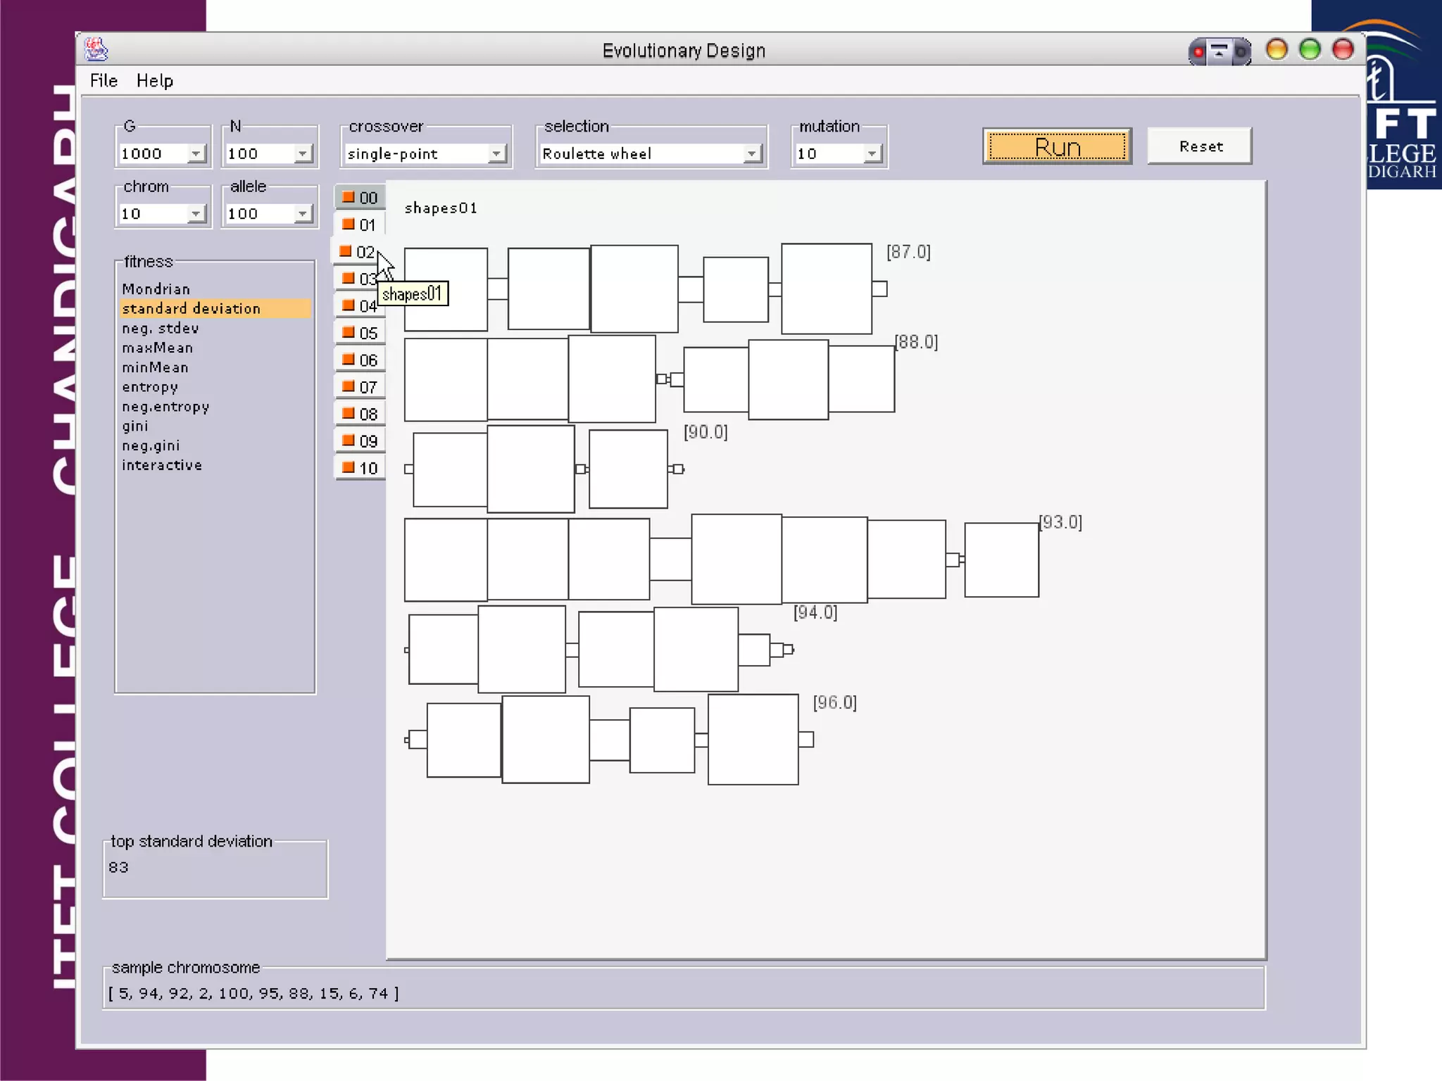1442x1081 pixels.
Task: Select the 06 shapes tab
Action: click(x=368, y=360)
